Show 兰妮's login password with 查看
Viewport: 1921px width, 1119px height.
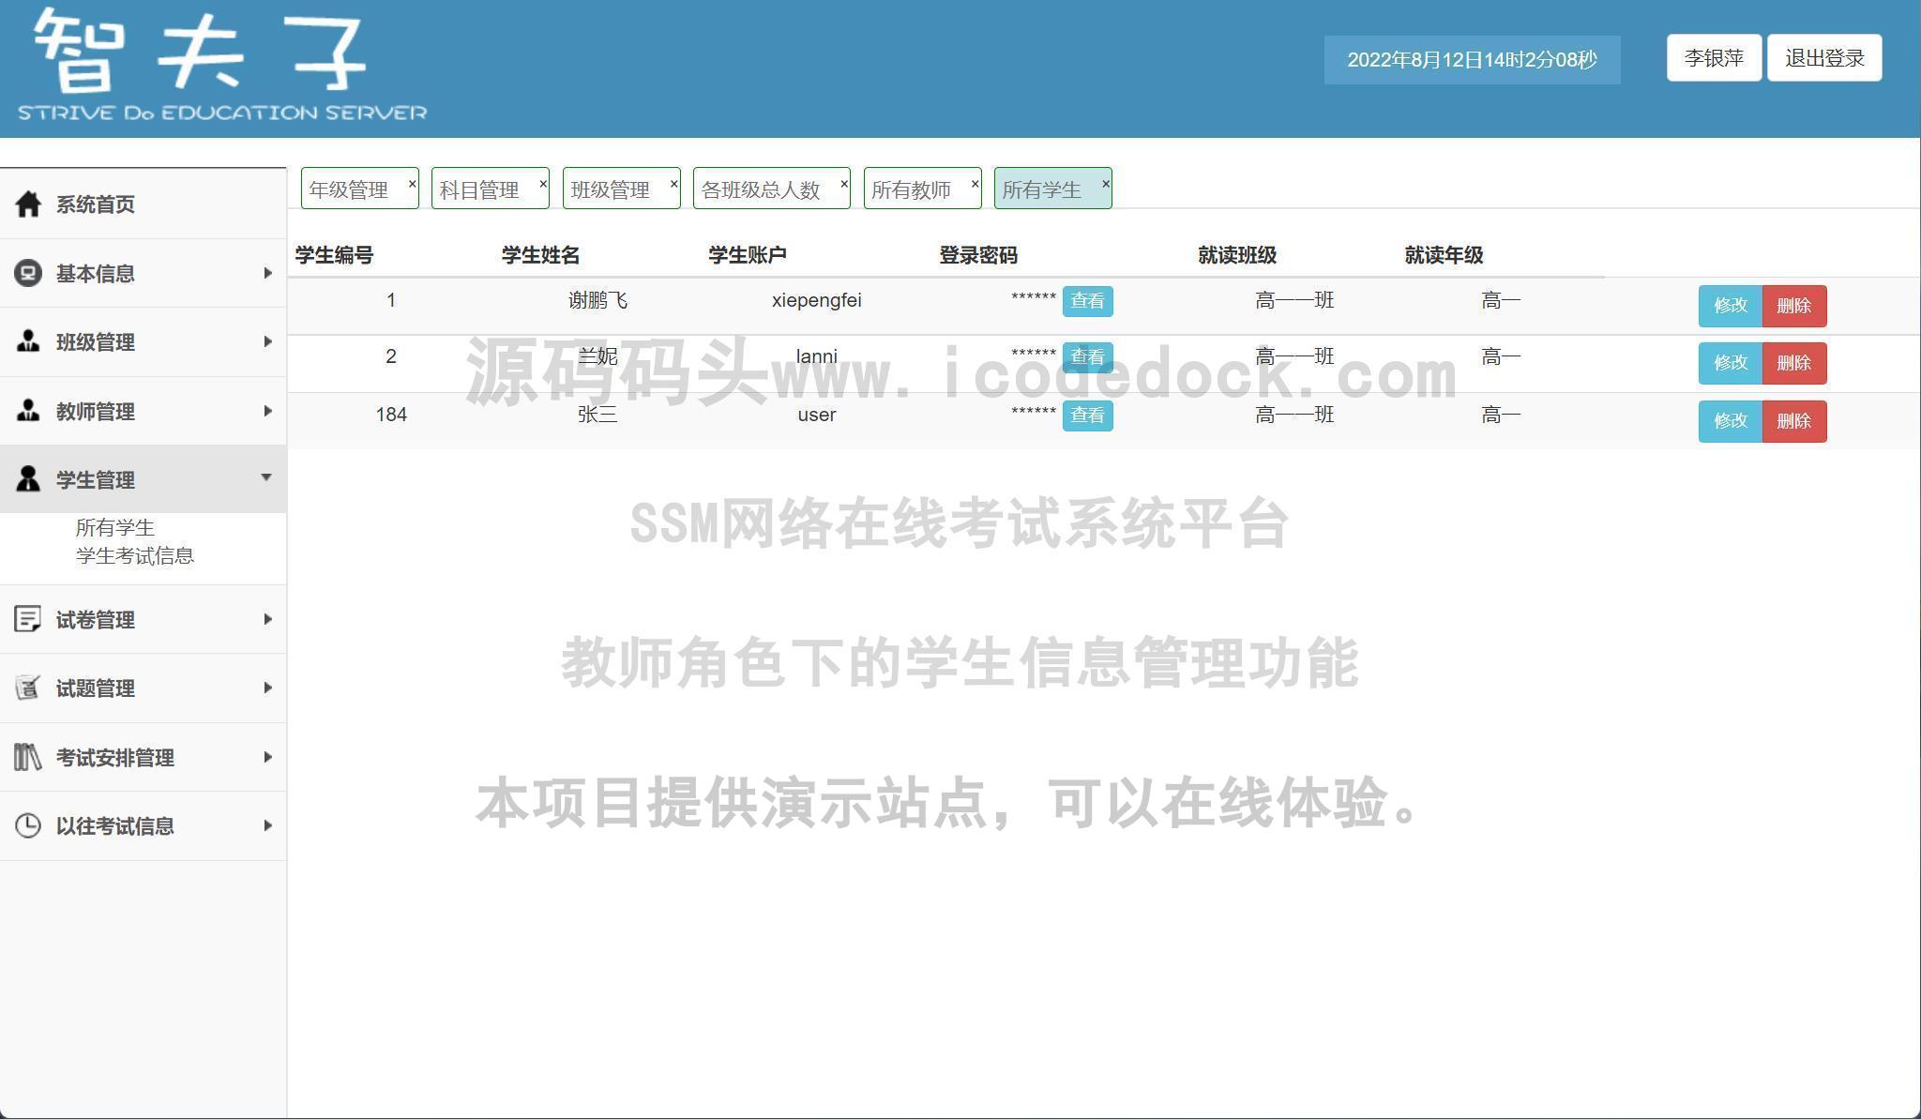click(1087, 357)
